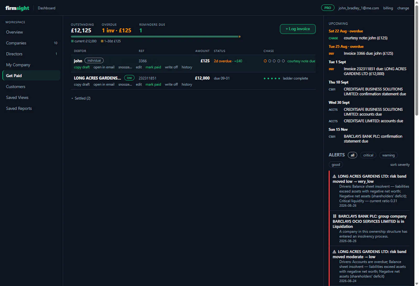The width and height of the screenshot is (419, 286).
Task: Click the AMOUNT column header
Action: pos(202,51)
